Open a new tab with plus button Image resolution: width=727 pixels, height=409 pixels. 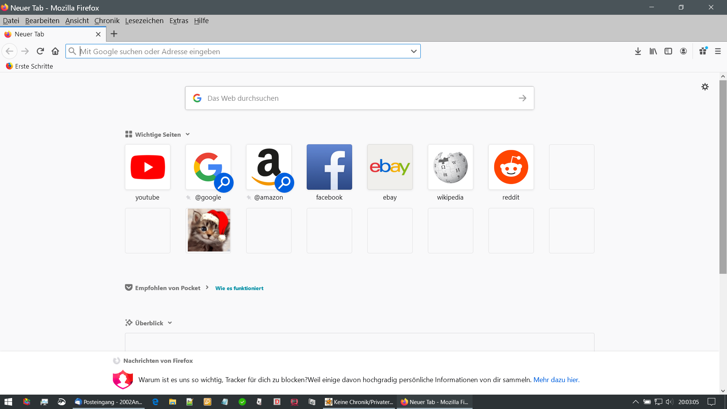[x=114, y=34]
